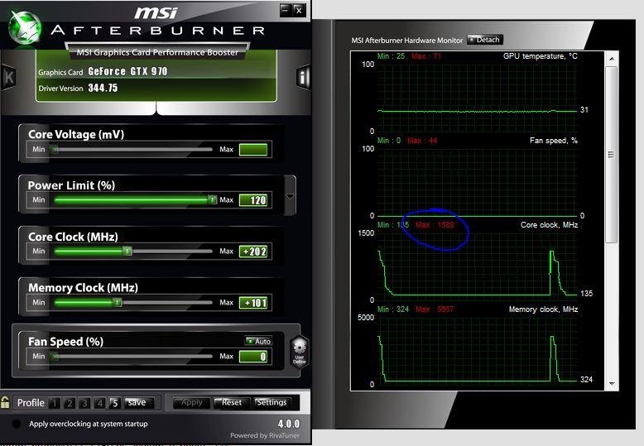Click the Fan speed graph
Screen dimensions: 644x446
tap(477, 182)
